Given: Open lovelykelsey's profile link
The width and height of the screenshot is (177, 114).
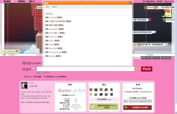Looking at the screenshot, I should pos(54,29).
